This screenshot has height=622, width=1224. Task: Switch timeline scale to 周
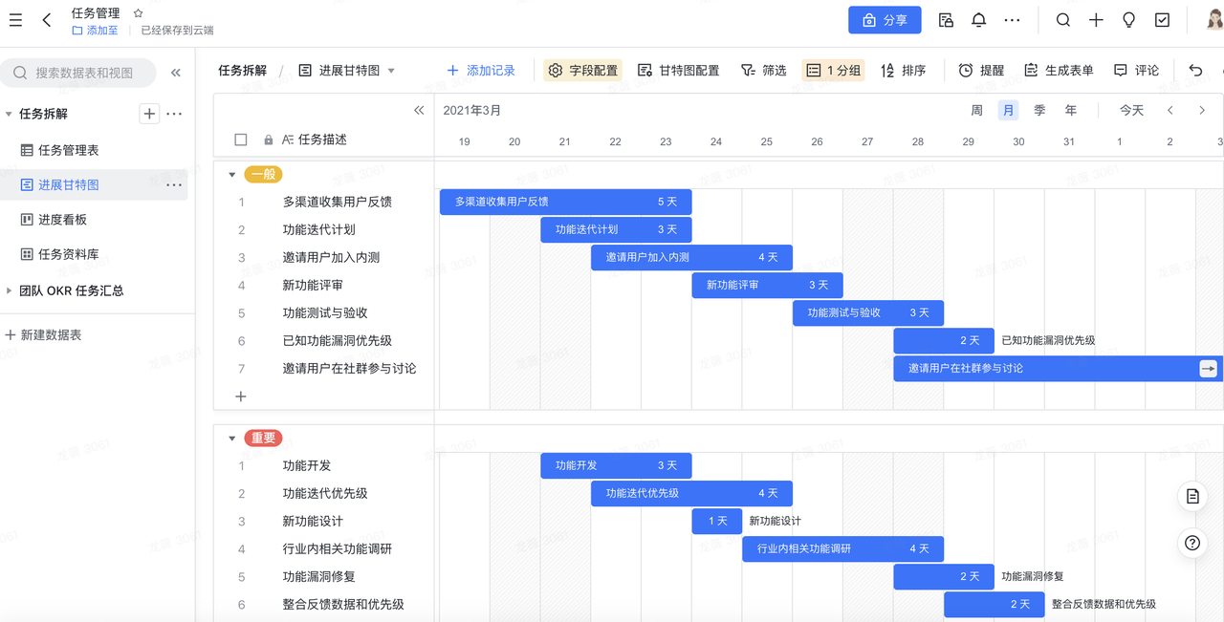pyautogui.click(x=976, y=111)
